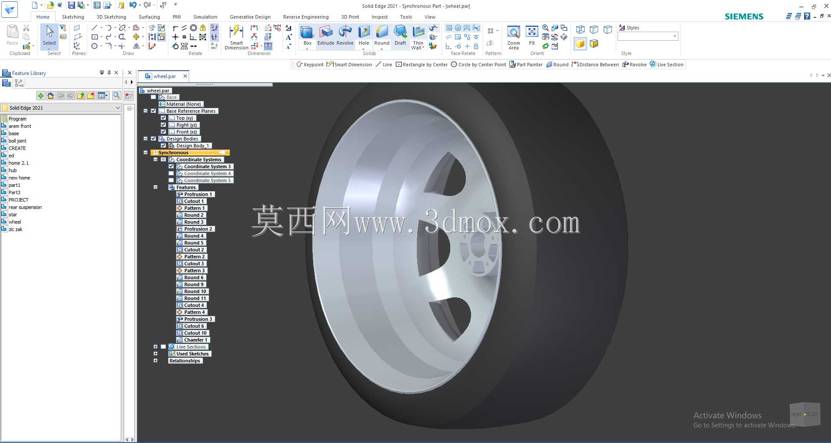Open the 3D Print tab

click(350, 17)
